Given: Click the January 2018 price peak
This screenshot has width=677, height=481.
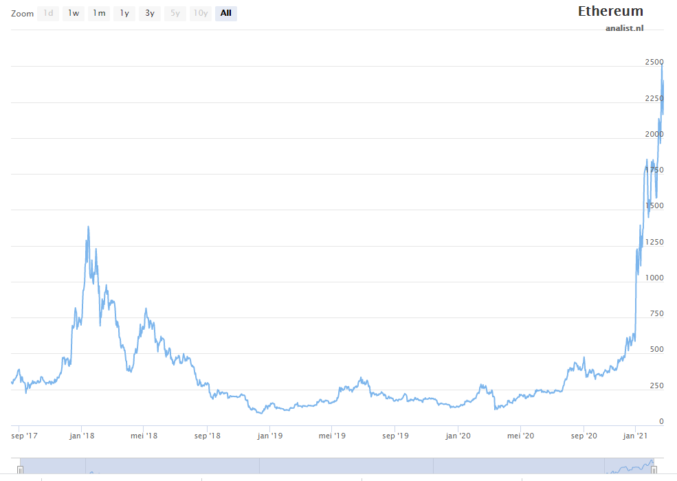Looking at the screenshot, I should (x=88, y=227).
